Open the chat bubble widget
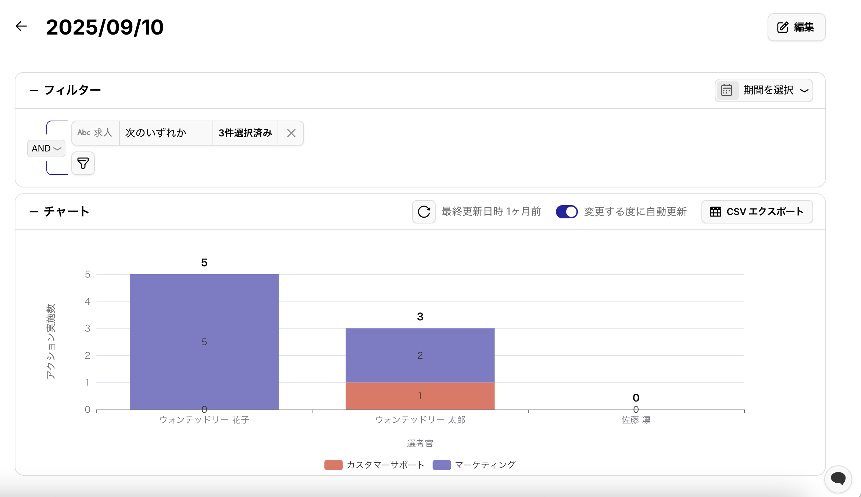861x497 pixels. (x=838, y=478)
